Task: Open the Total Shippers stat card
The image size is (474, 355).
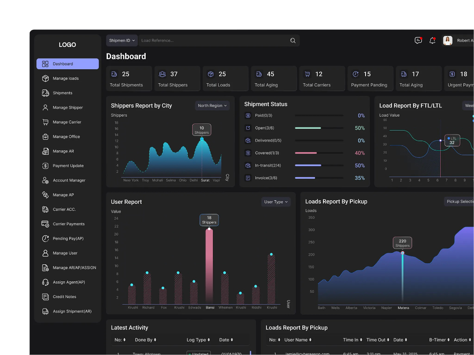Action: tap(177, 79)
